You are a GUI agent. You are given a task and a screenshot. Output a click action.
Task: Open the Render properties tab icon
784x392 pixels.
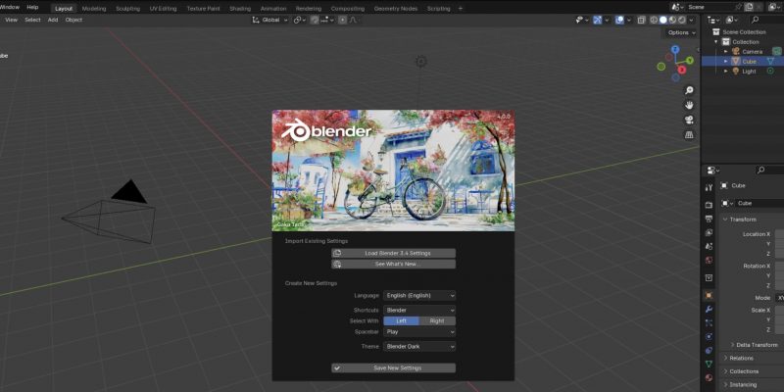point(709,205)
